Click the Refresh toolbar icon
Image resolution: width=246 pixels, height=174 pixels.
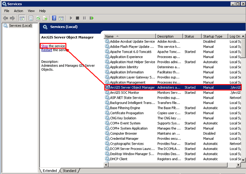38,18
